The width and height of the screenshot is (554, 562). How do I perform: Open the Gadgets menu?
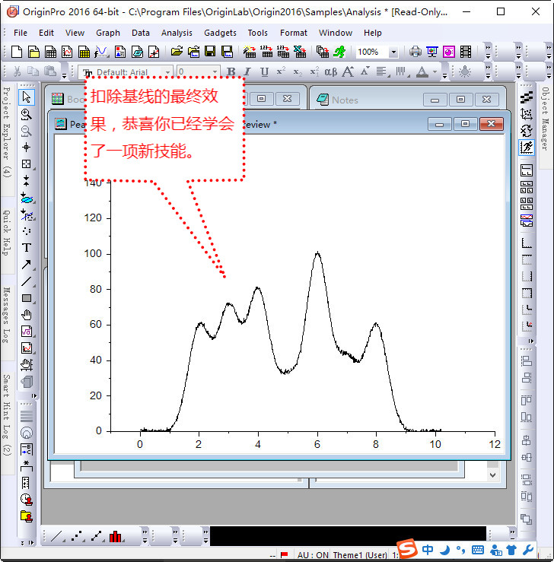[220, 33]
